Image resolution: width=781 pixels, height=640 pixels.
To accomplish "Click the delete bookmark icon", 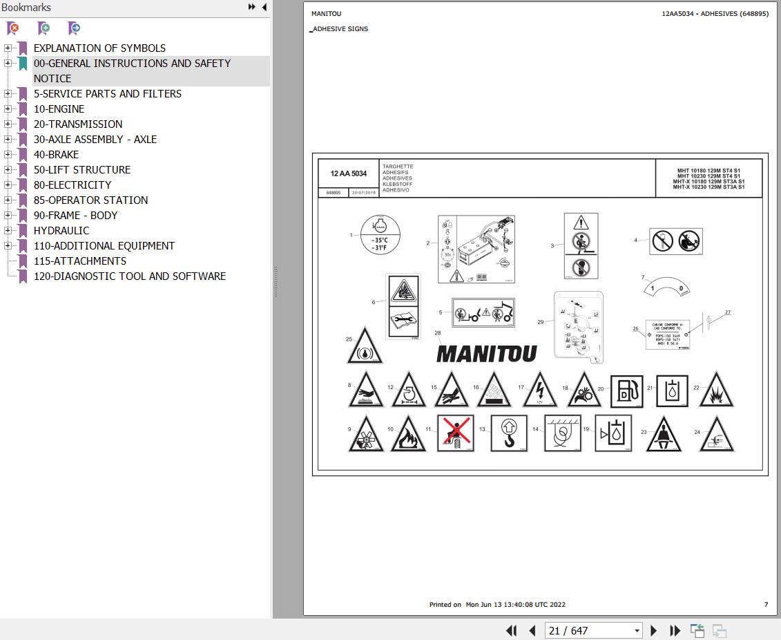I will pos(13,28).
